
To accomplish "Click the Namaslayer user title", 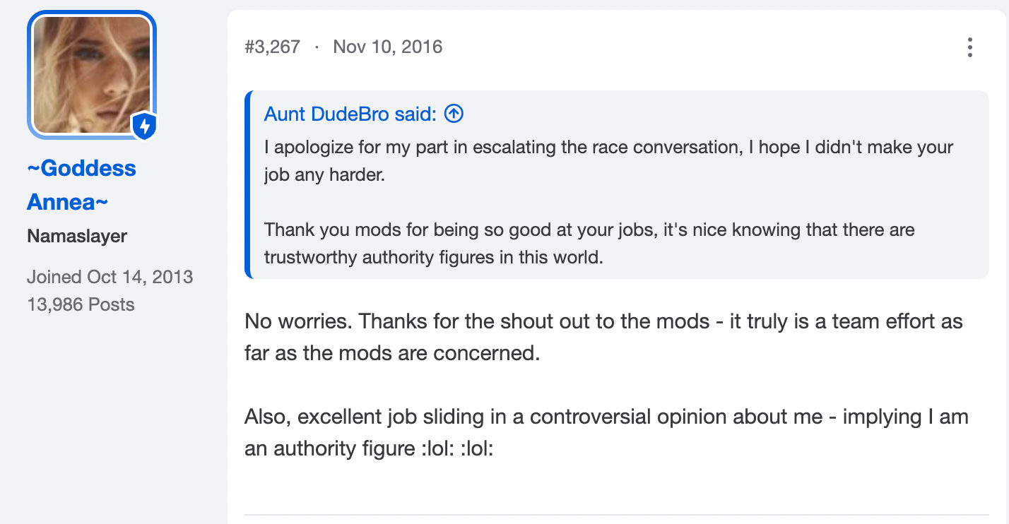I will coord(77,237).
